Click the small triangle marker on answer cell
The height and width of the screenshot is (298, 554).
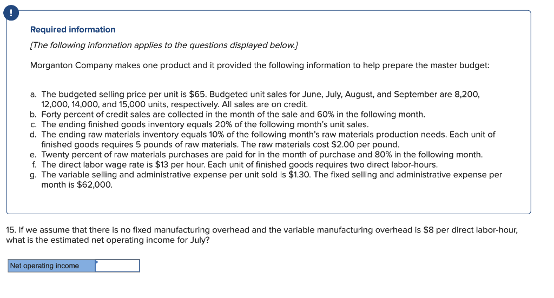pos(96,262)
